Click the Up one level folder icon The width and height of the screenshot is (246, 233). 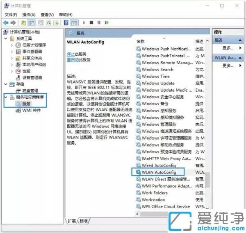[23, 23]
